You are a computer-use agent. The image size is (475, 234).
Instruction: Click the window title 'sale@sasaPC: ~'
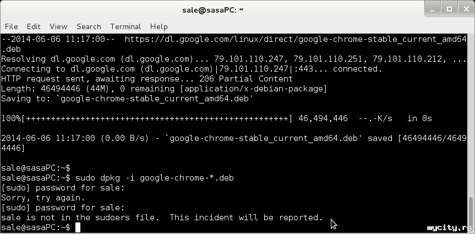pos(213,10)
